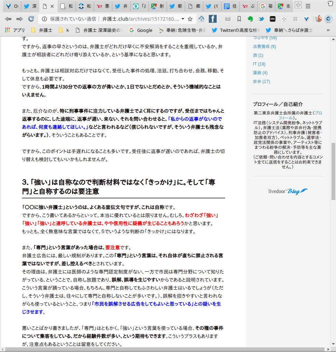Switch to the Twitter tab labeled 朝
Viewport: 336px width, 352px height.
tap(176, 6)
